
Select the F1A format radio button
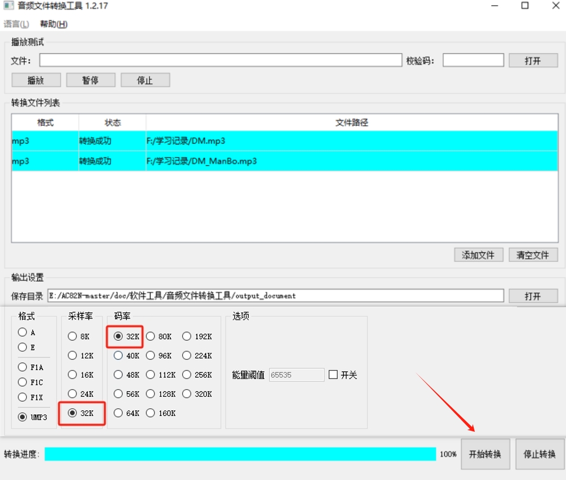[x=23, y=367]
